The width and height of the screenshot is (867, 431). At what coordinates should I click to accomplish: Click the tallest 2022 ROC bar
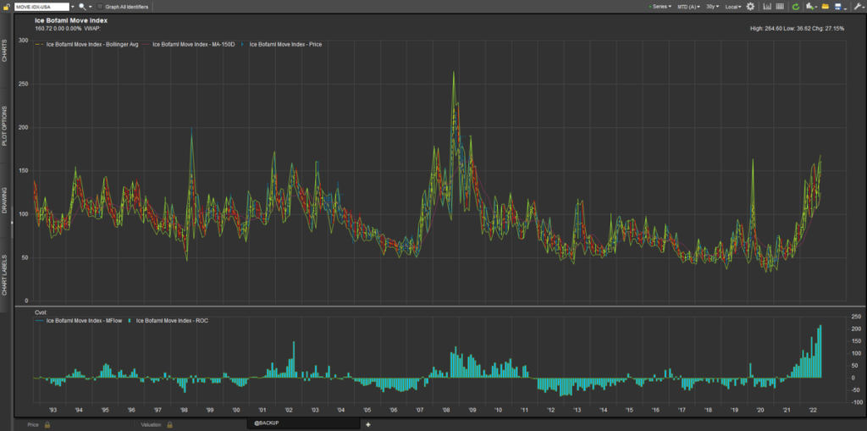[x=820, y=351]
